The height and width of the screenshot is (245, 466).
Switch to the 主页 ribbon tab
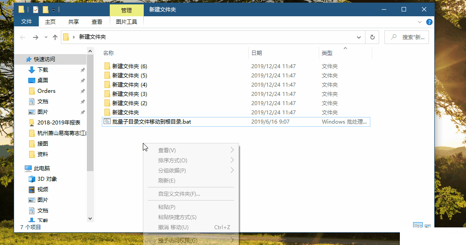coord(50,22)
